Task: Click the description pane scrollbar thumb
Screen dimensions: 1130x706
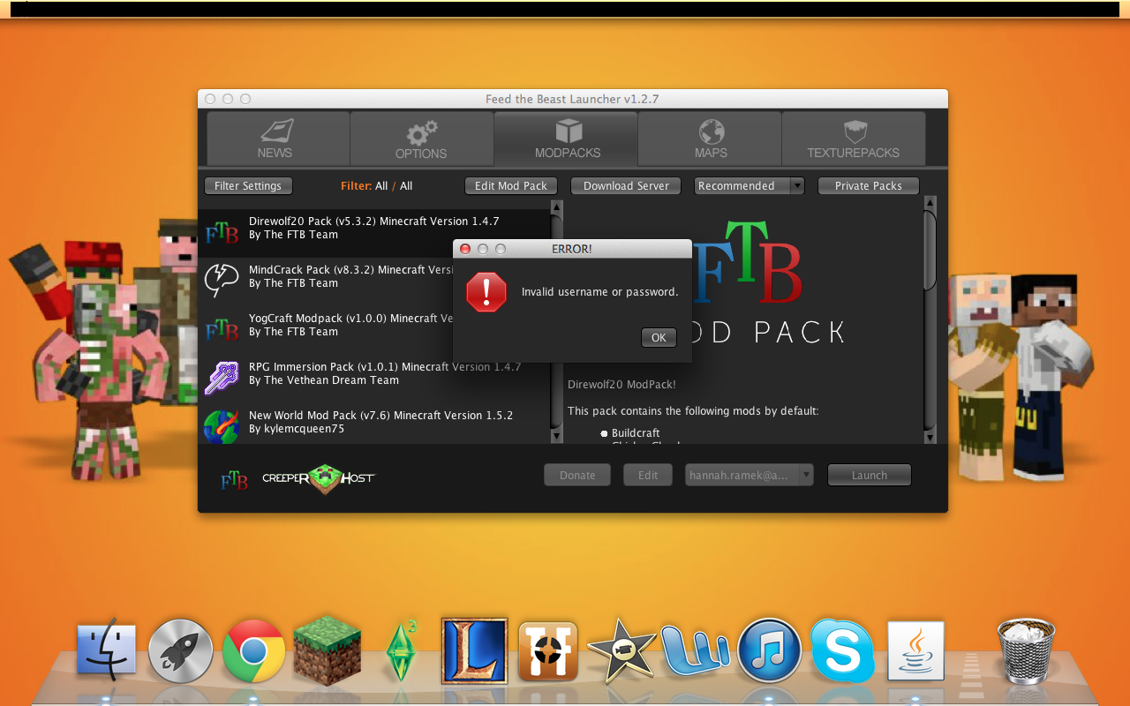Action: (x=930, y=250)
